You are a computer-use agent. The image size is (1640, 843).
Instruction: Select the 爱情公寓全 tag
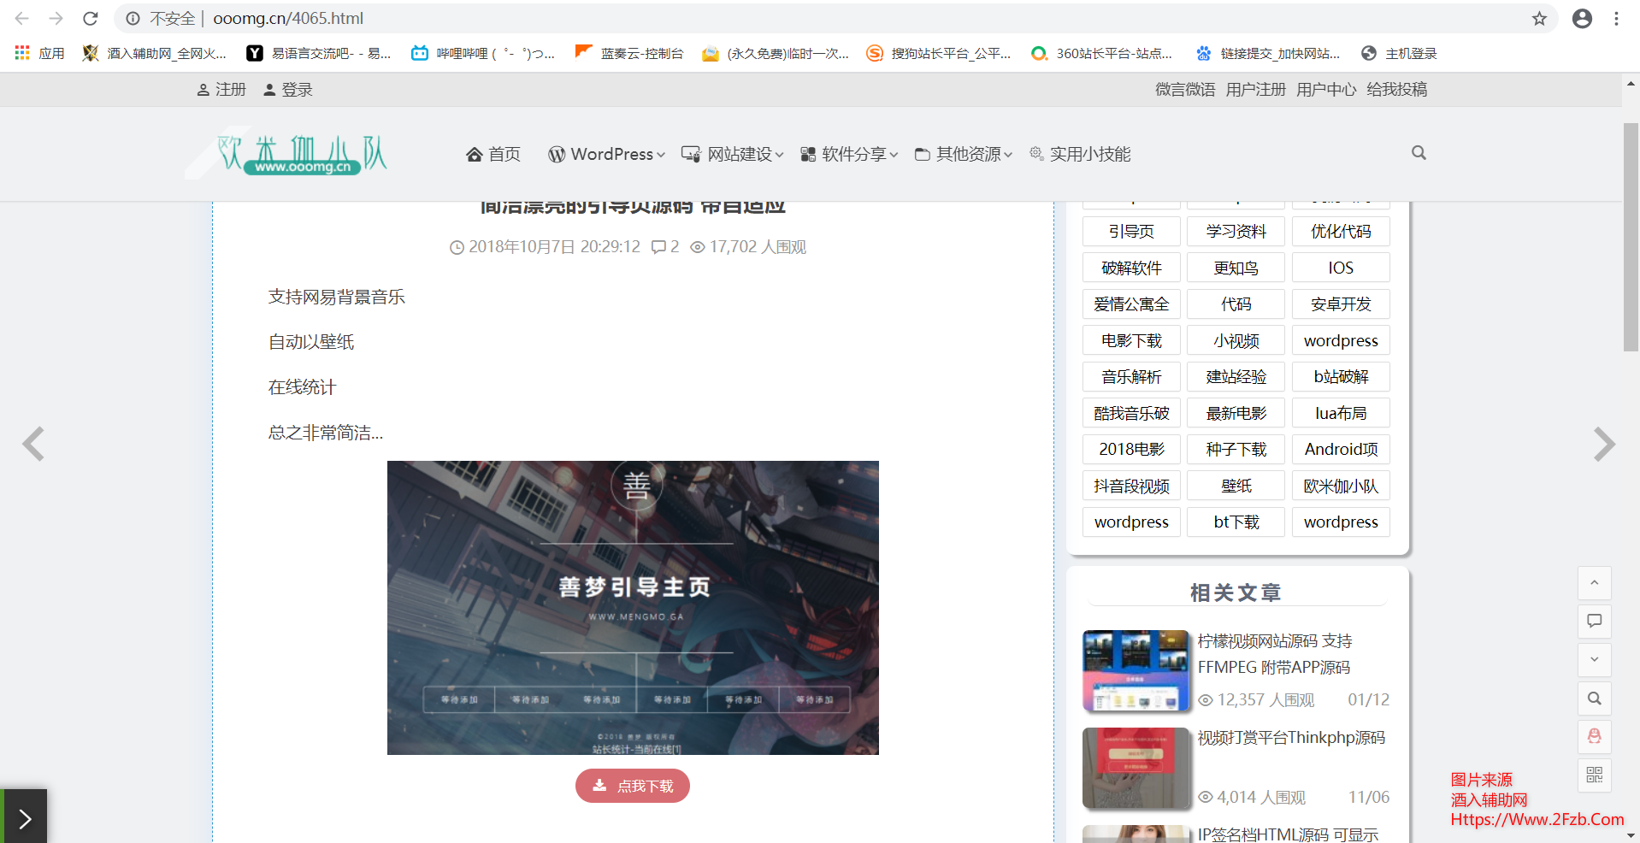1131,304
